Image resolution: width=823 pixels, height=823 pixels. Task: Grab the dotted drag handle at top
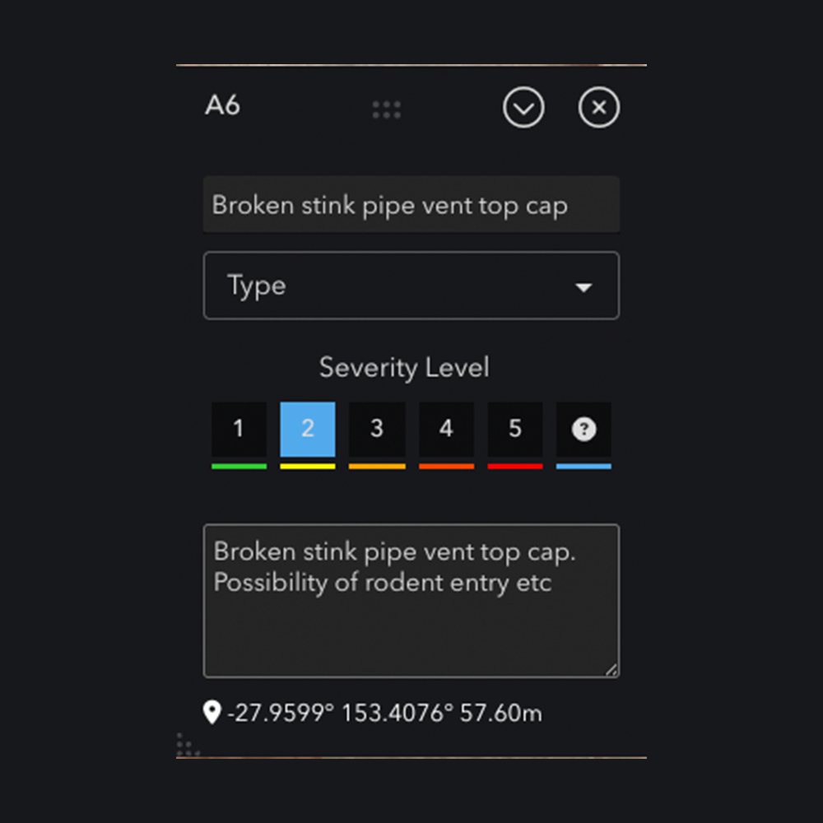click(x=387, y=109)
